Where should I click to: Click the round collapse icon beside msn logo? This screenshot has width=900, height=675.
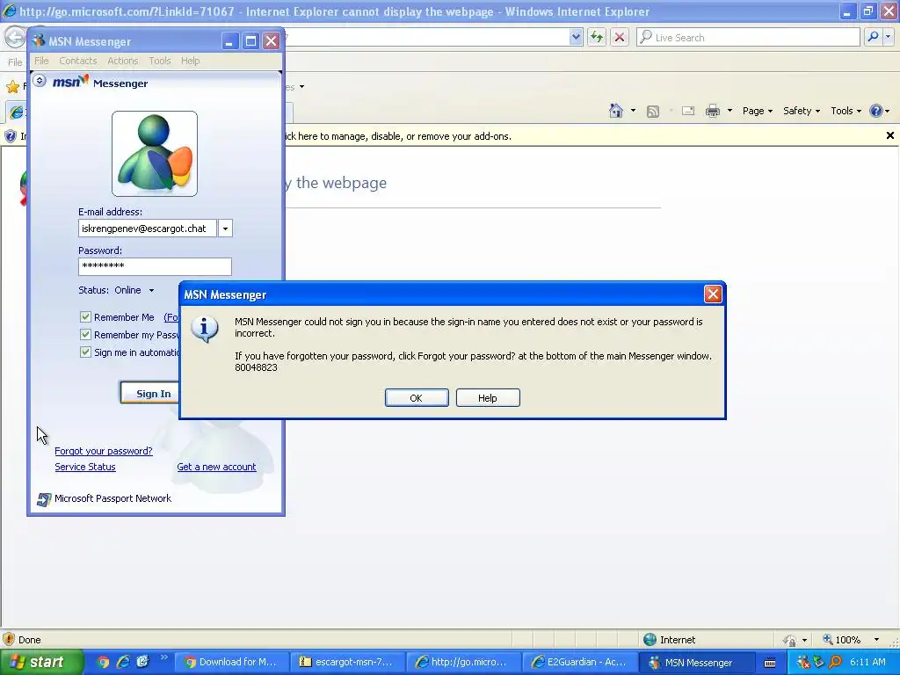[x=40, y=81]
